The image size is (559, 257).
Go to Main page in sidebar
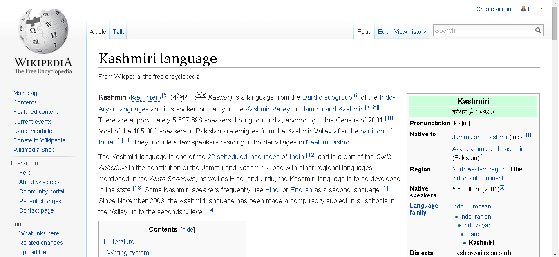[x=27, y=93]
